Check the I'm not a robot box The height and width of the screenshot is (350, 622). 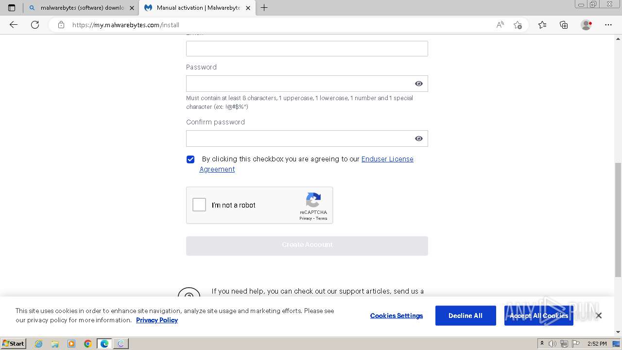[199, 205]
